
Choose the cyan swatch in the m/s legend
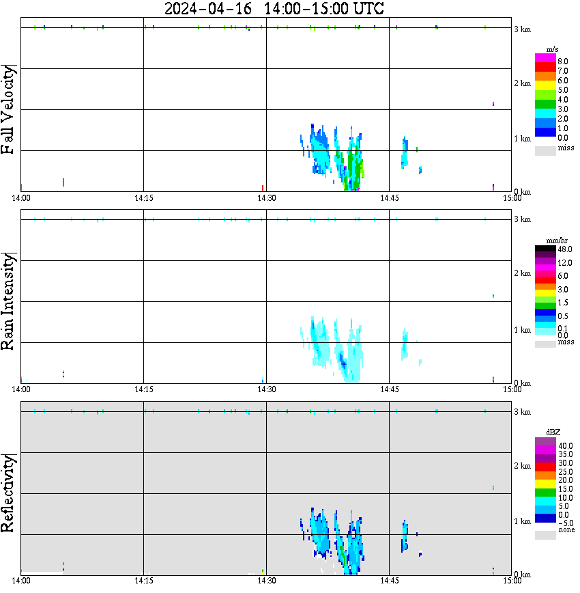coord(545,113)
